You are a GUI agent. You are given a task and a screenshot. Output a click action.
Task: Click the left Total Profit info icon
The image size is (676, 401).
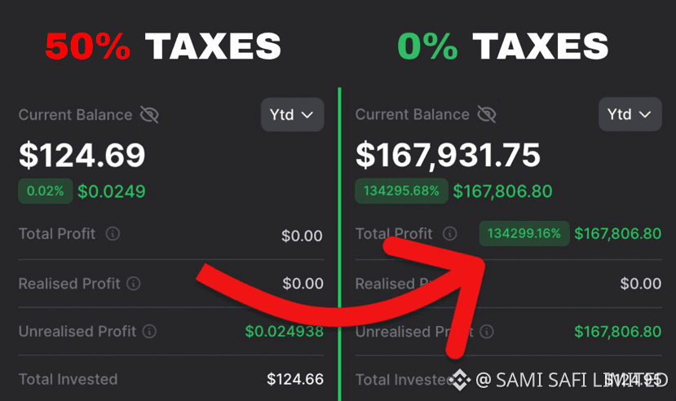pyautogui.click(x=113, y=235)
